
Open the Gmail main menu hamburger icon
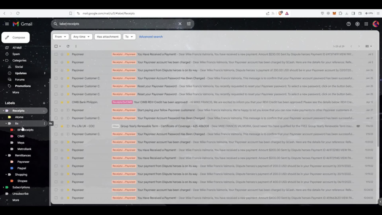(7, 24)
